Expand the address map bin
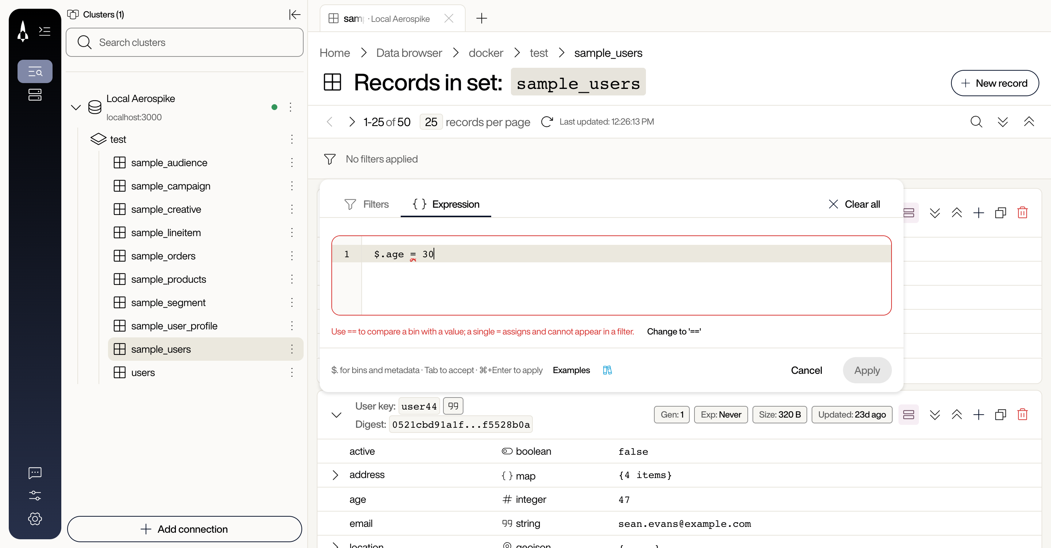This screenshot has width=1051, height=548. tap(335, 475)
